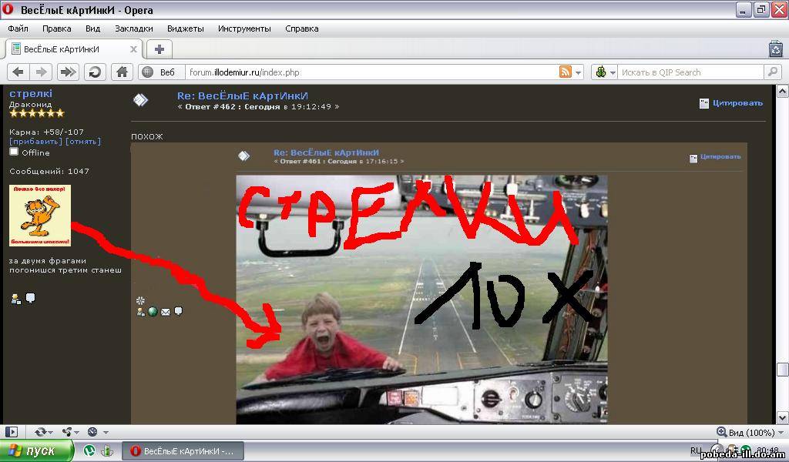
Task: Click the Garfield avatar image
Action: (x=40, y=216)
